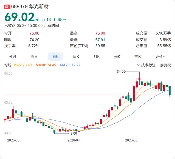175x159 pixels.
Task: Click the MA20: 72.22 indicator value
Action: 70,65
